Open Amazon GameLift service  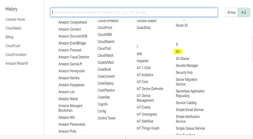coord(70,64)
